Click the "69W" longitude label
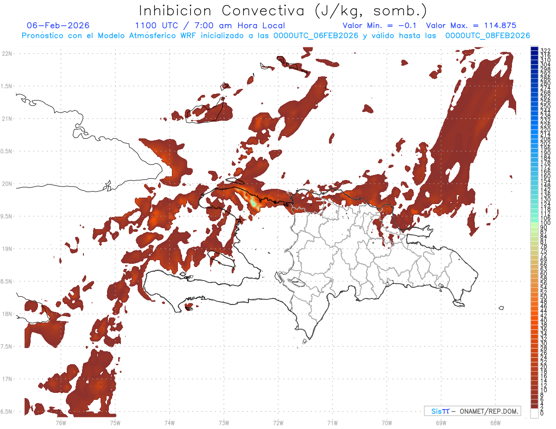Image resolution: width=556 pixels, height=429 pixels. pyautogui.click(x=441, y=423)
